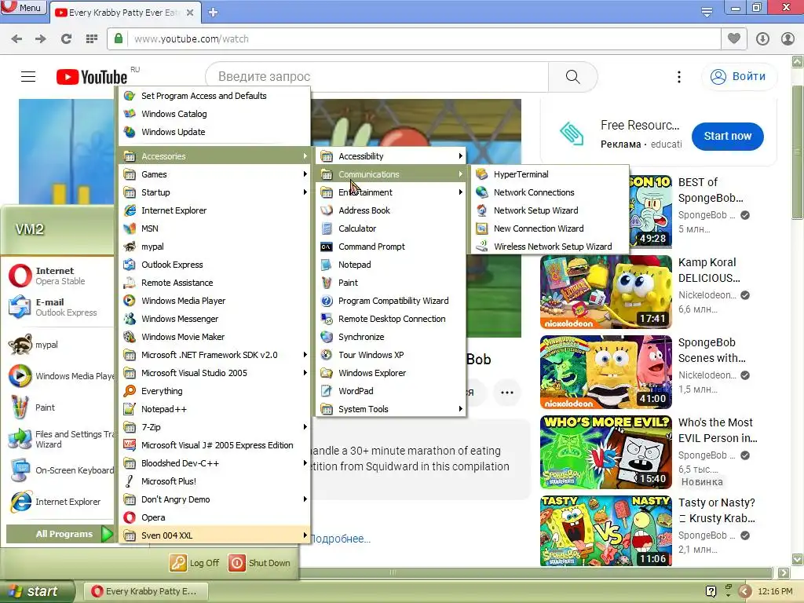Expand Bloodshed Dev-C++ folder
Viewport: 804px width, 603px height.
[x=214, y=463]
